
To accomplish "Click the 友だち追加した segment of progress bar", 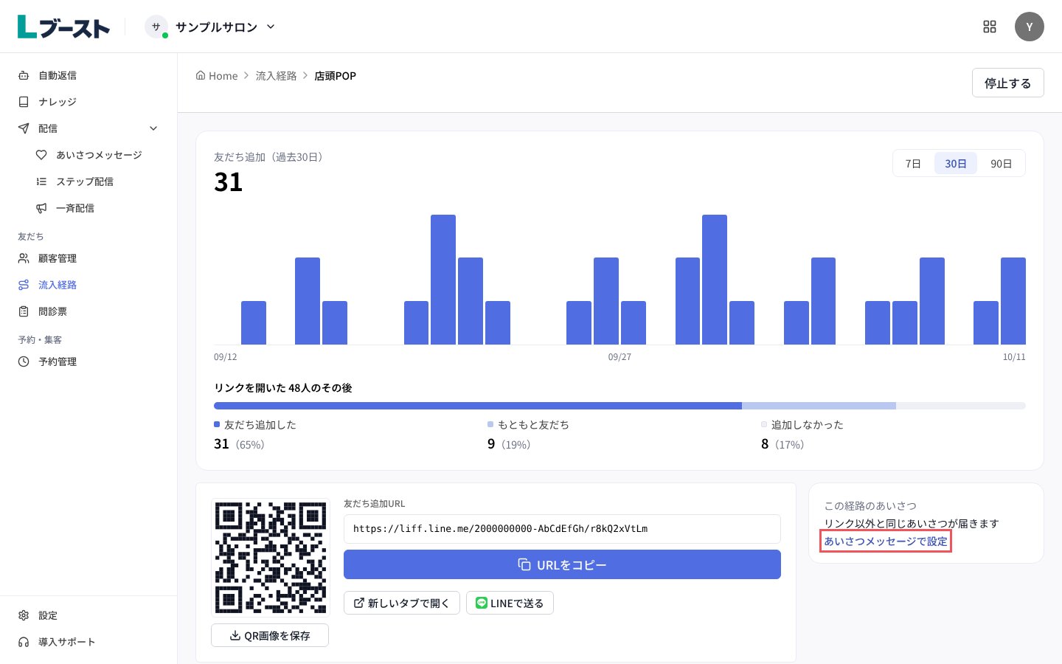I will click(x=478, y=406).
